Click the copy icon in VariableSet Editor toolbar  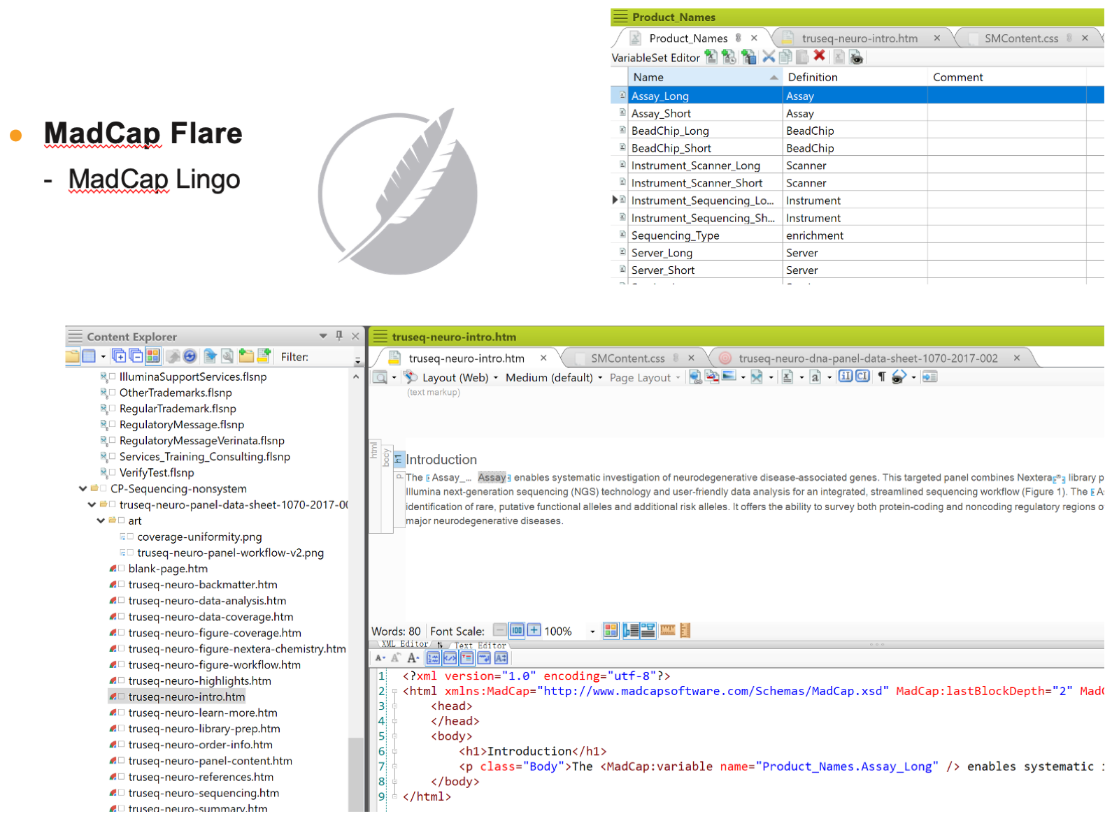pyautogui.click(x=785, y=57)
